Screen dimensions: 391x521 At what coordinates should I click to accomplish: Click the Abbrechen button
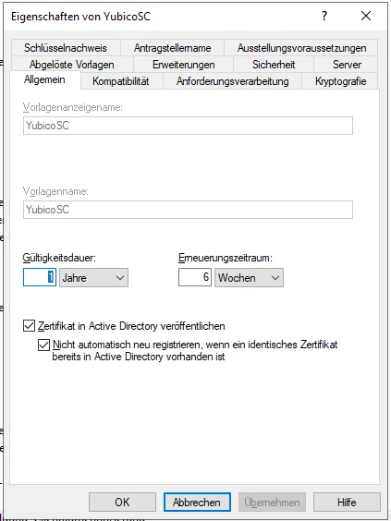point(197,502)
